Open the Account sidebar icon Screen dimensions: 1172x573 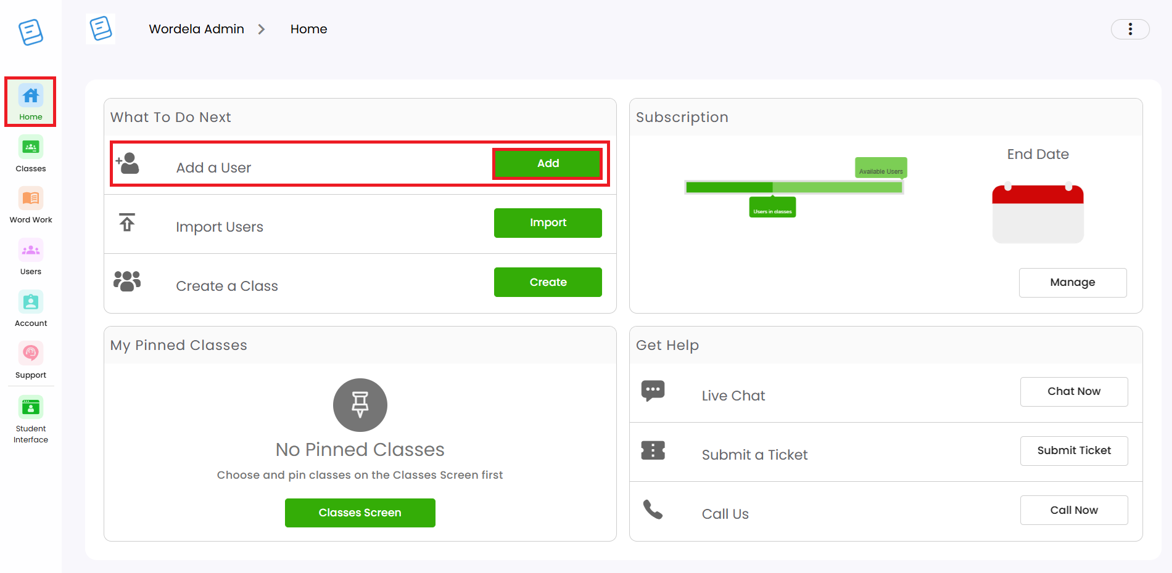click(x=31, y=302)
